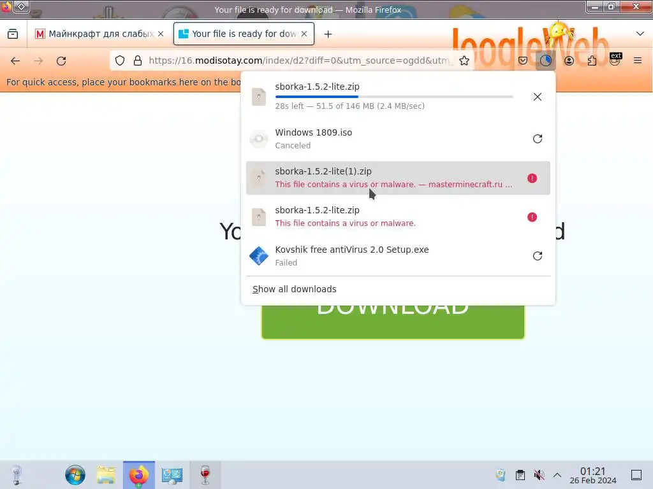Select the highlighted sborka-1.5.2-lite(1).zip entry
This screenshot has height=489, width=653.
(398, 178)
